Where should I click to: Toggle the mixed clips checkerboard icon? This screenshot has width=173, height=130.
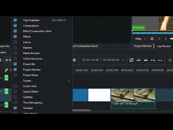point(131,60)
